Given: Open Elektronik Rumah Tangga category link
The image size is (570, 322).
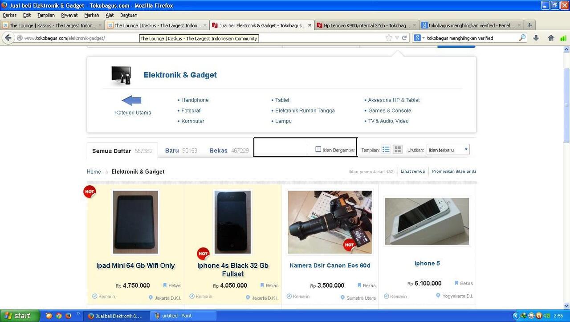Looking at the screenshot, I should 305,110.
